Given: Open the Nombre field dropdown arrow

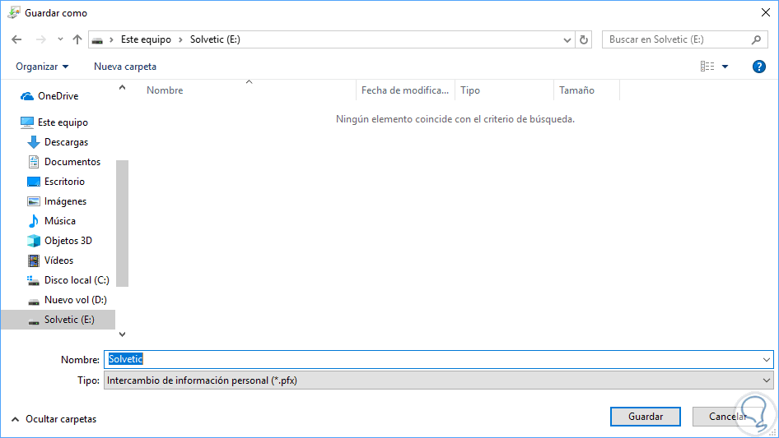Looking at the screenshot, I should pyautogui.click(x=767, y=360).
